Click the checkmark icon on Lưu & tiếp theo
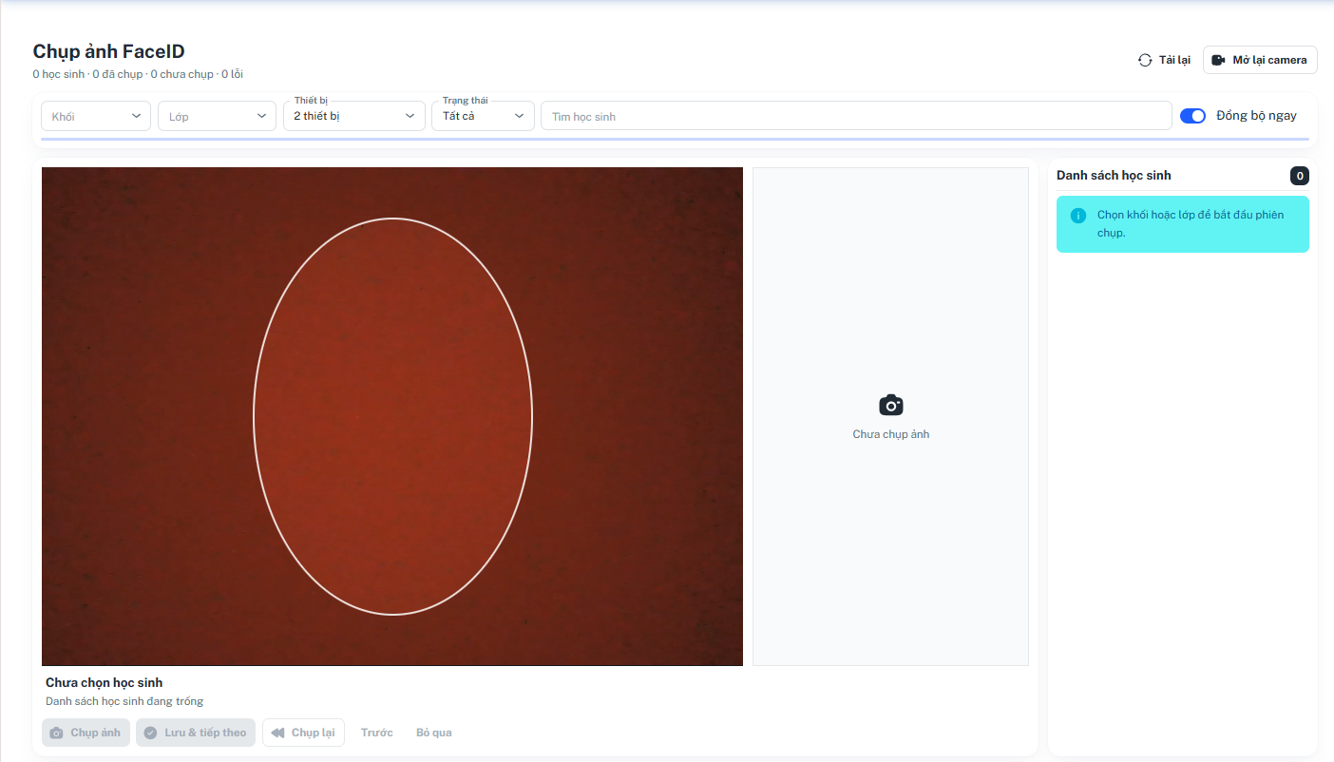The image size is (1334, 762). click(x=150, y=733)
